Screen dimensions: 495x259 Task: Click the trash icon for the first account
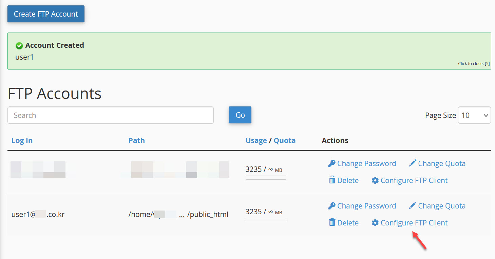point(332,180)
